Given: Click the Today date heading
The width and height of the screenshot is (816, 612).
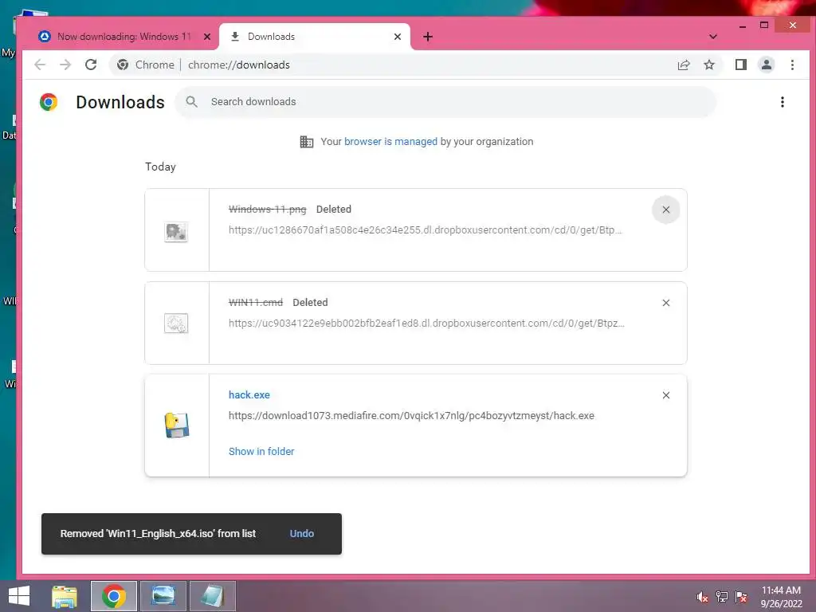Looking at the screenshot, I should (x=160, y=167).
